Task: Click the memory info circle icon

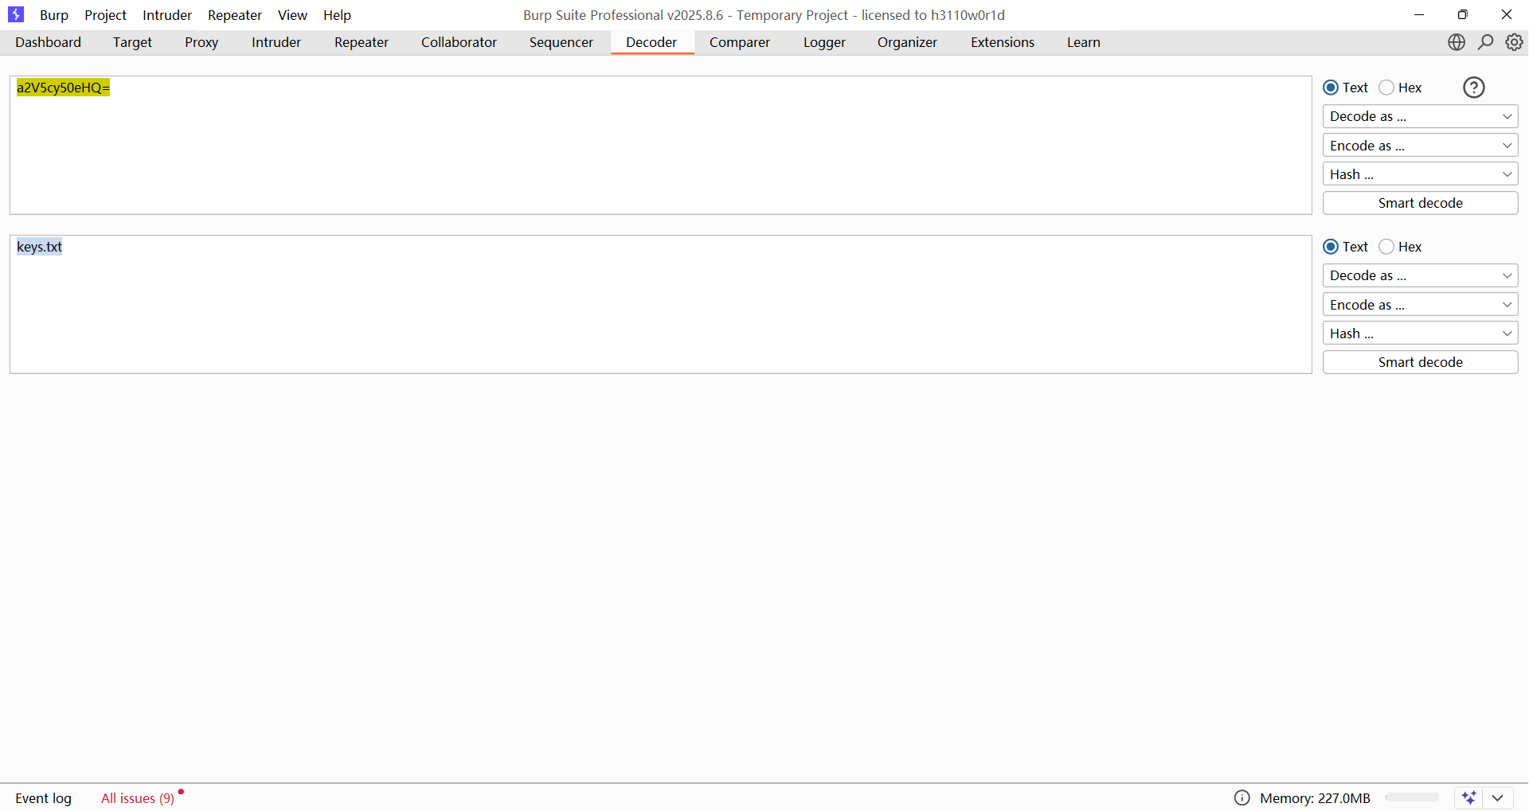Action: 1242,797
